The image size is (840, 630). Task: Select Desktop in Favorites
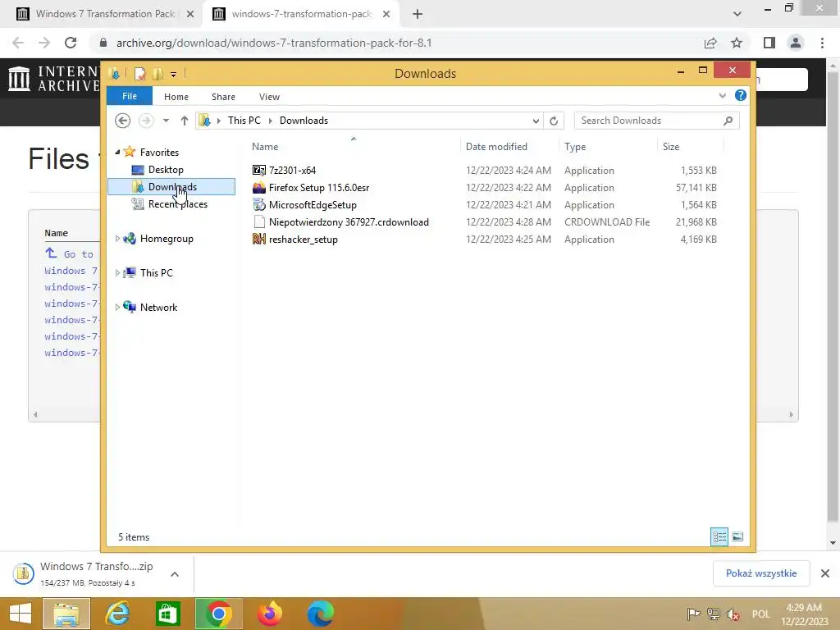pos(166,170)
